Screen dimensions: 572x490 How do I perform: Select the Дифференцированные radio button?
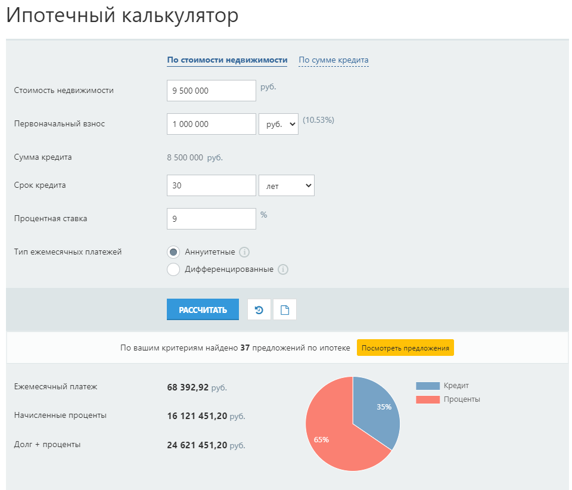click(173, 269)
